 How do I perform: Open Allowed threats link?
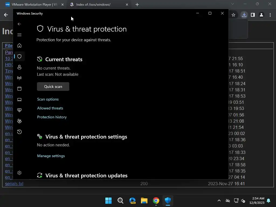tap(50, 108)
